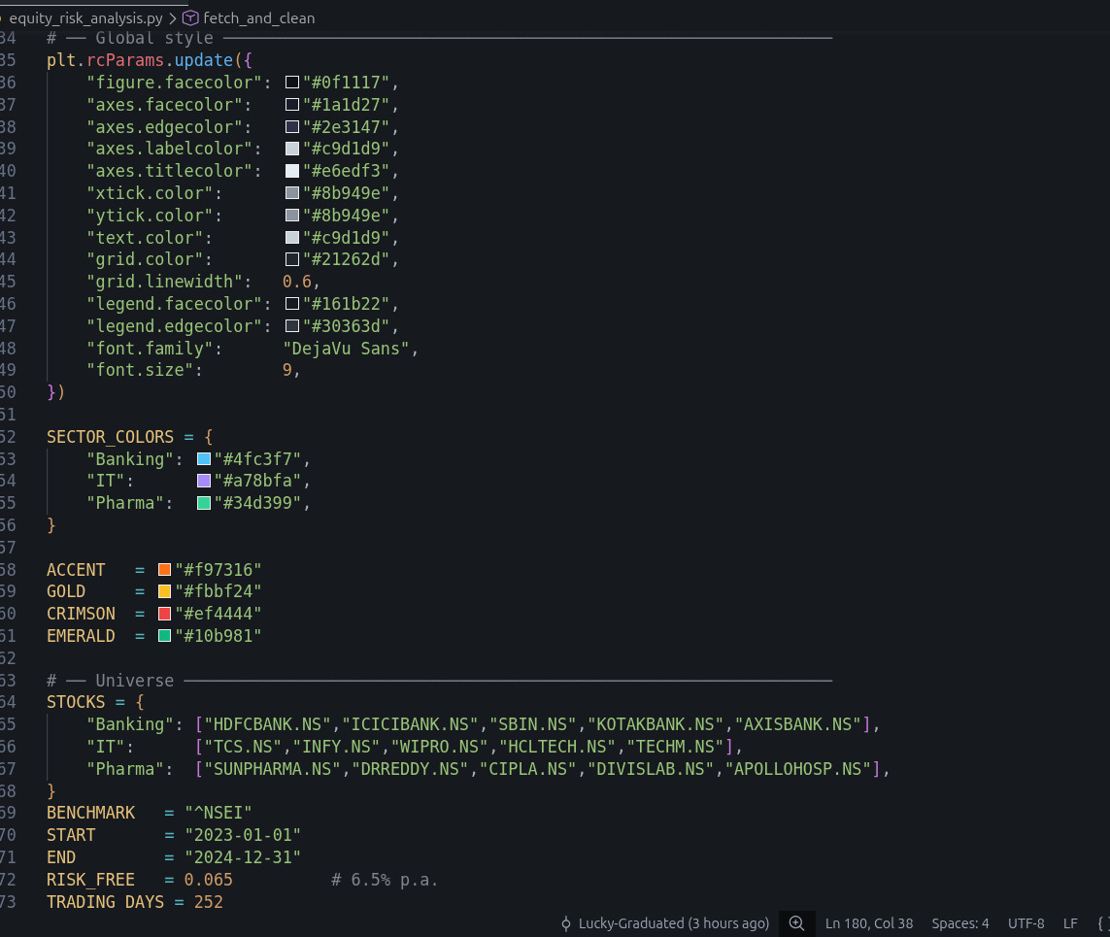Click the zoom magnifier status bar icon

[x=796, y=922]
